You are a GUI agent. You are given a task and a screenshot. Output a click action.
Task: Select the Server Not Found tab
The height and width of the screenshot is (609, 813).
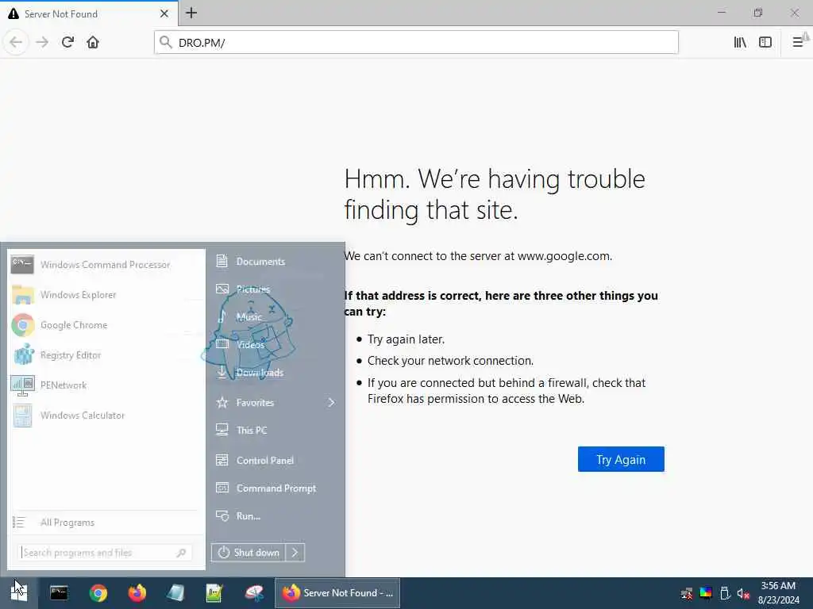89,13
